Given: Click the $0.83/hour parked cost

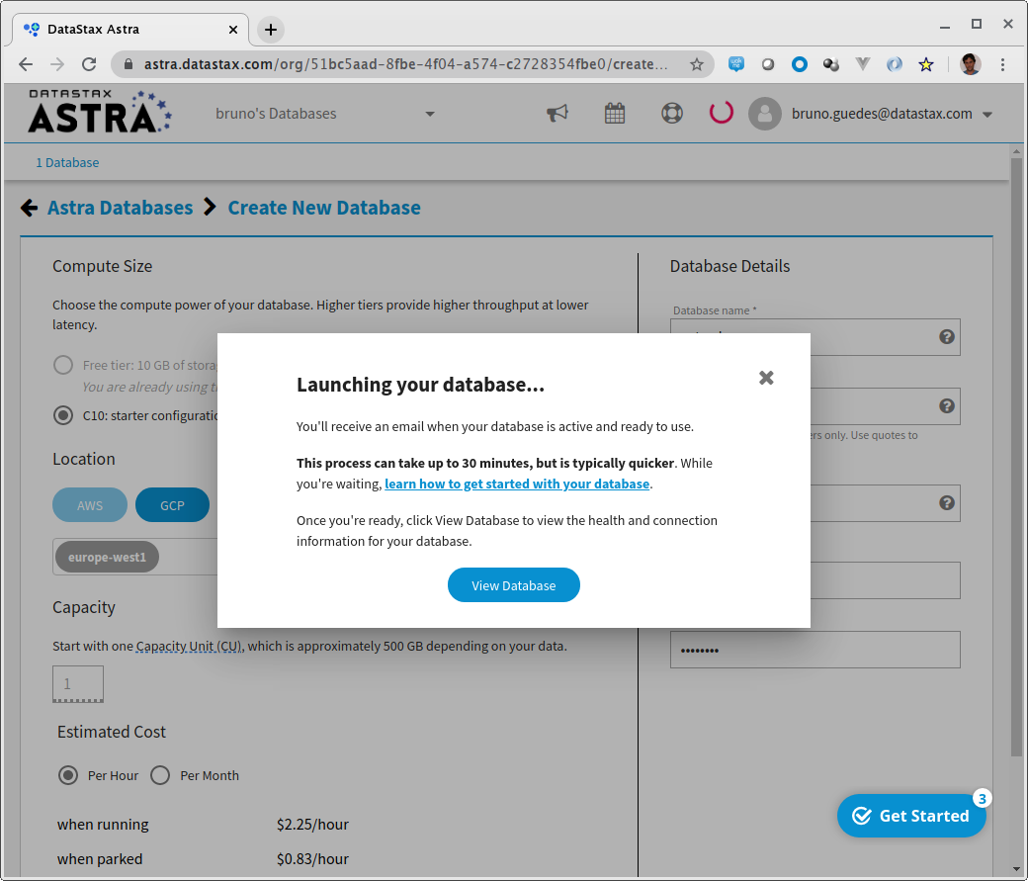Looking at the screenshot, I should [312, 858].
